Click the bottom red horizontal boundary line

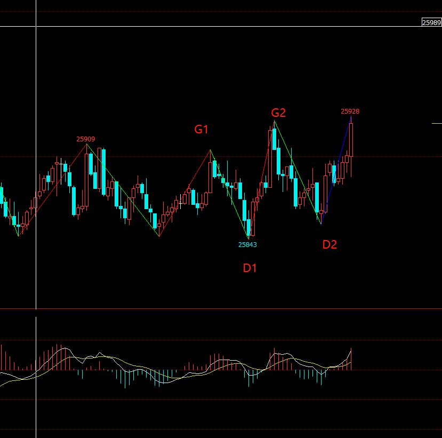(x=213, y=429)
